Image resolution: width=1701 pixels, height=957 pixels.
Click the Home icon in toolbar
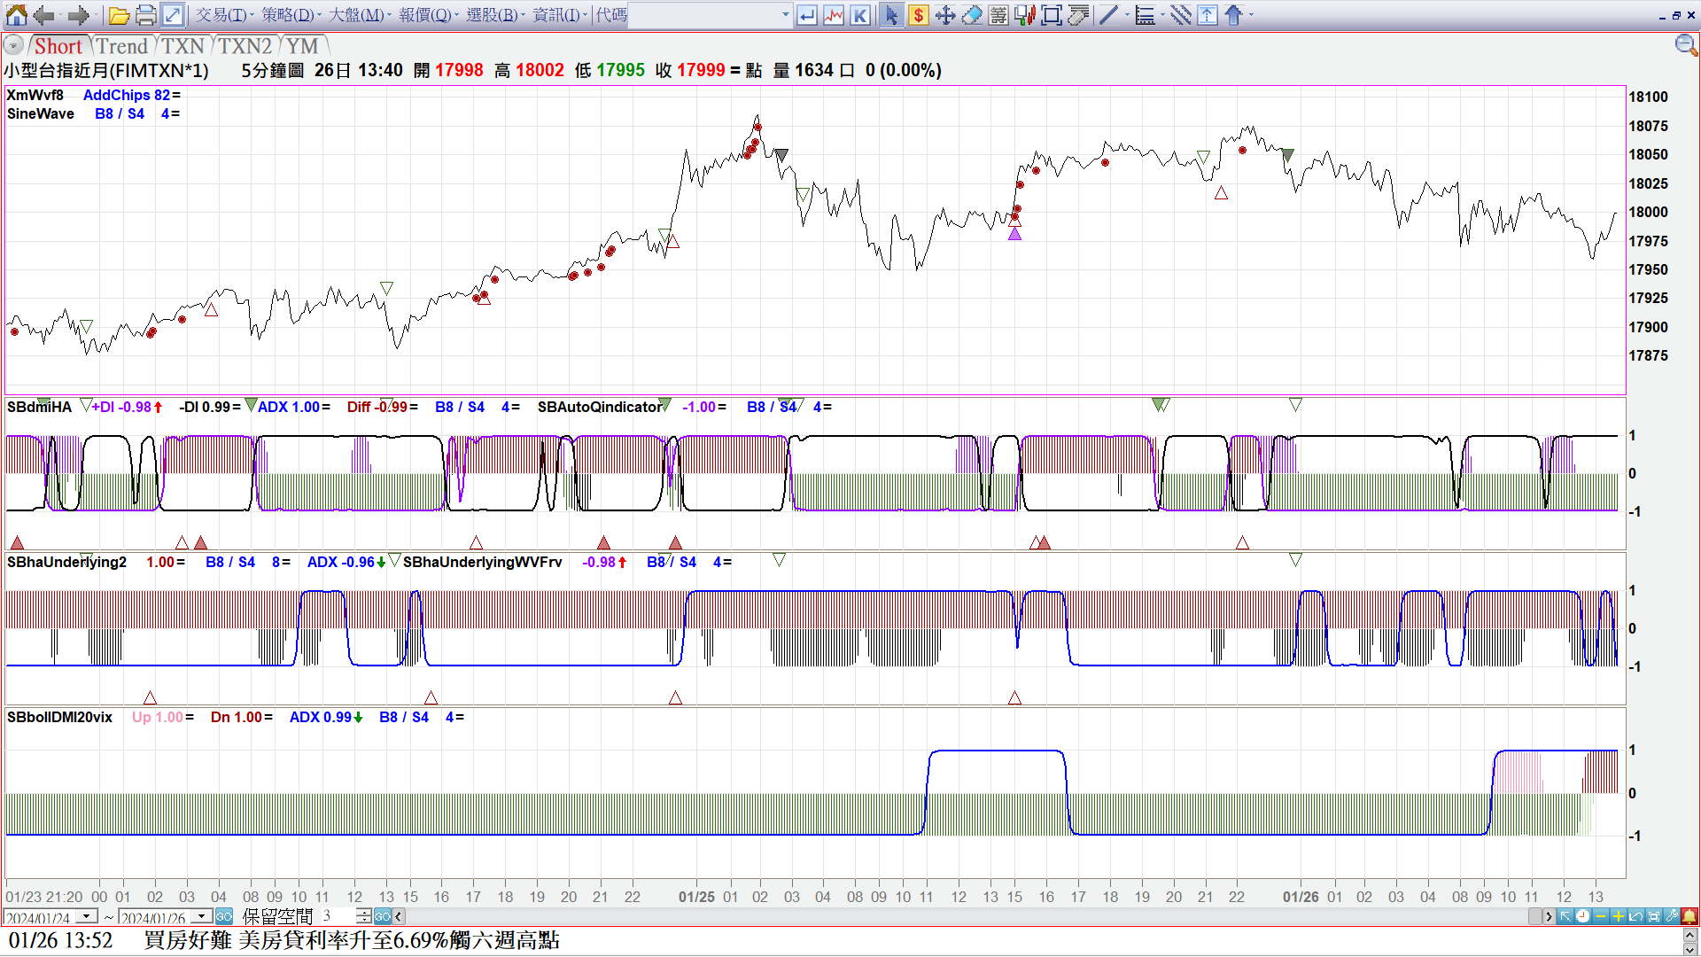pos(17,15)
